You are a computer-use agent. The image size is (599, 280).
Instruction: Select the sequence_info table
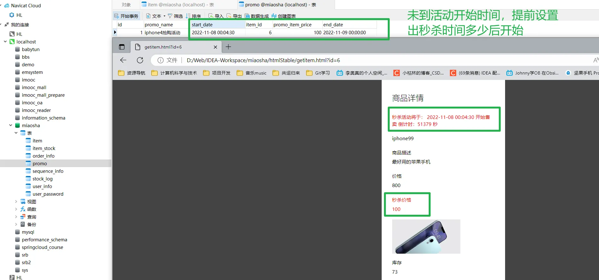pos(48,171)
